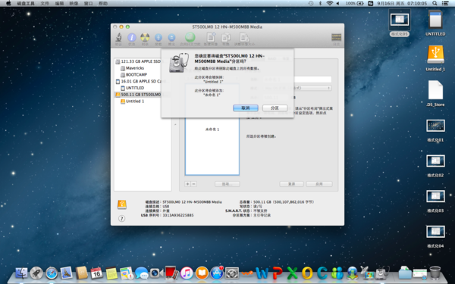455x284 pixels.
Task: Open Messages from the Dock
Action: pyautogui.click(x=142, y=273)
